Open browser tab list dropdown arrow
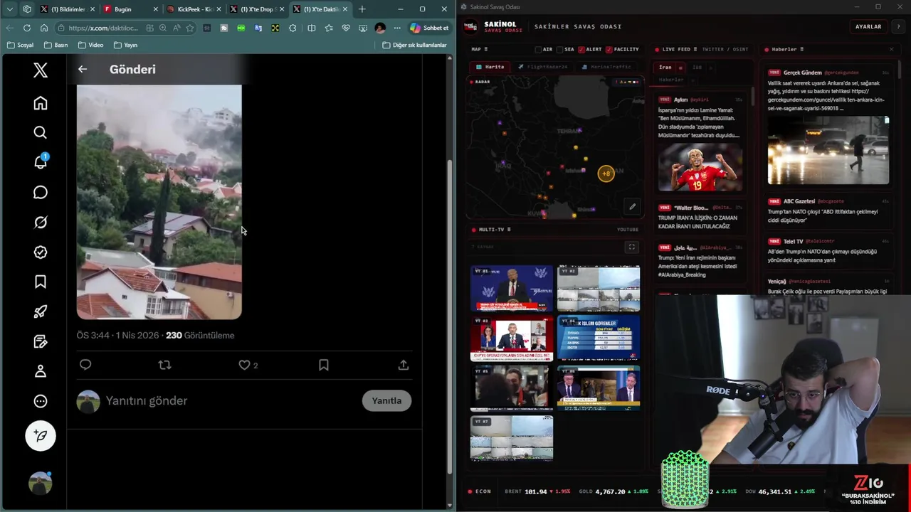Screen dimensions: 911x512 (9, 9)
